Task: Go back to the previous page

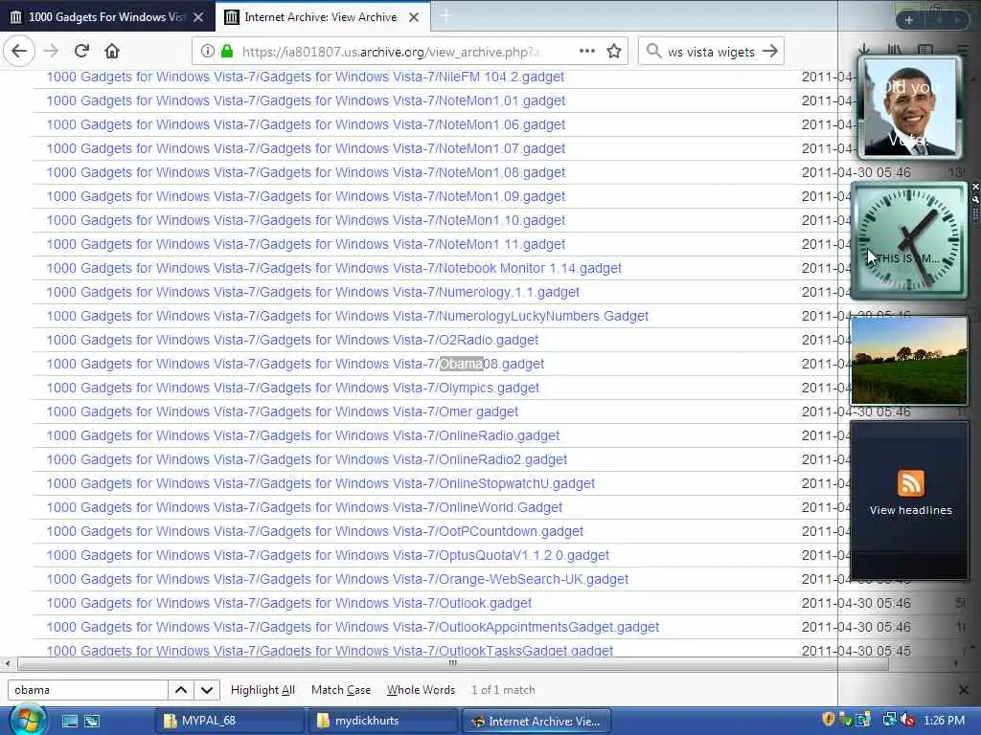Action: [x=19, y=52]
